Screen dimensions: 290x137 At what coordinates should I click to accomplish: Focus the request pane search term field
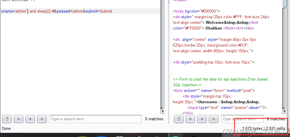pos(95,119)
